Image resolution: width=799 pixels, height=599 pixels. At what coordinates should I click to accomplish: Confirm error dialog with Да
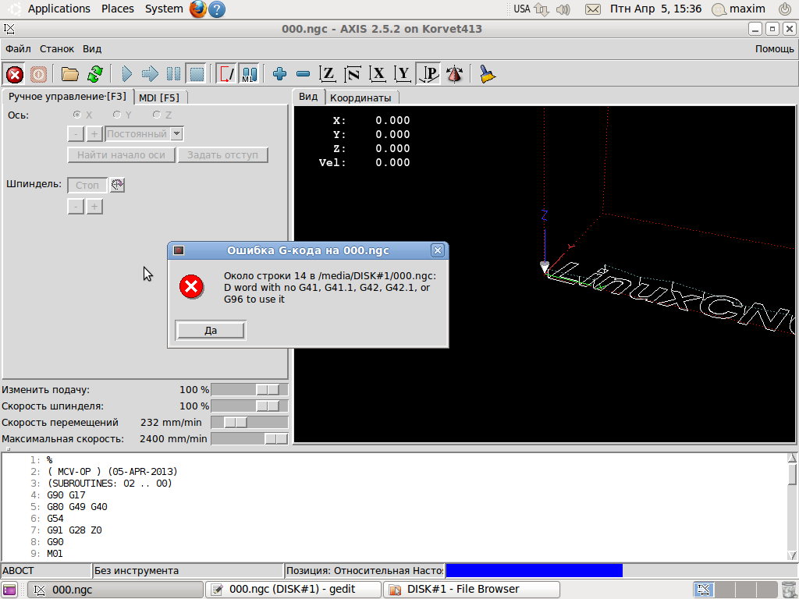click(211, 330)
